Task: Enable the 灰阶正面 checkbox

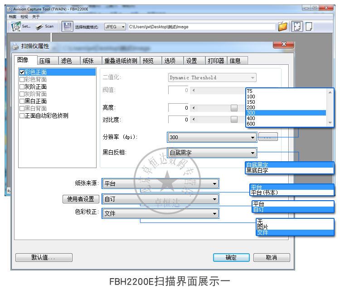Action: pos(22,87)
